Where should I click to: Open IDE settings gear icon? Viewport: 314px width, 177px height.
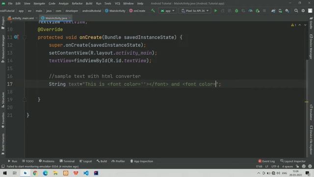(x=303, y=11)
